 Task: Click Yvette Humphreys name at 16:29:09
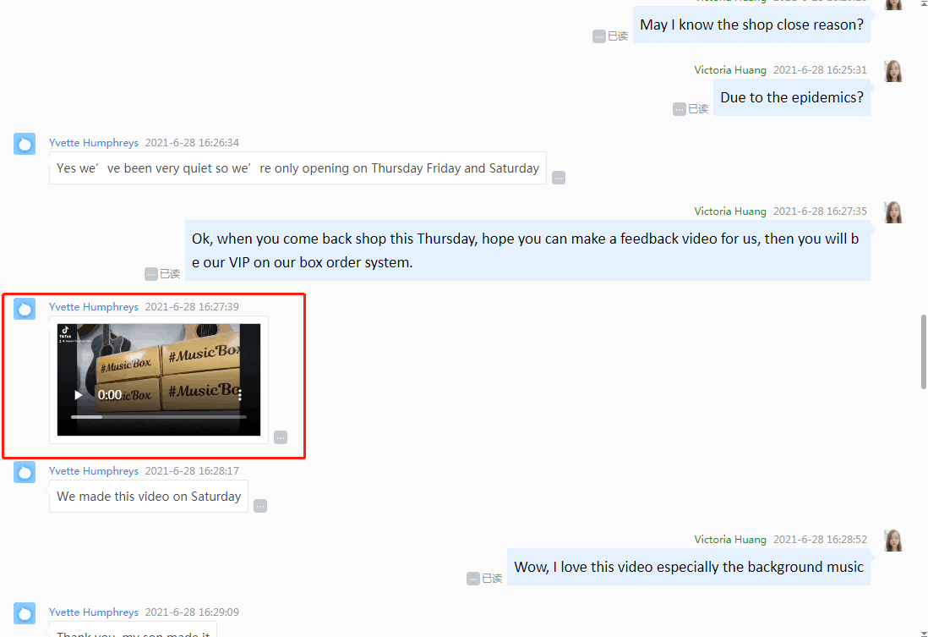coord(94,612)
